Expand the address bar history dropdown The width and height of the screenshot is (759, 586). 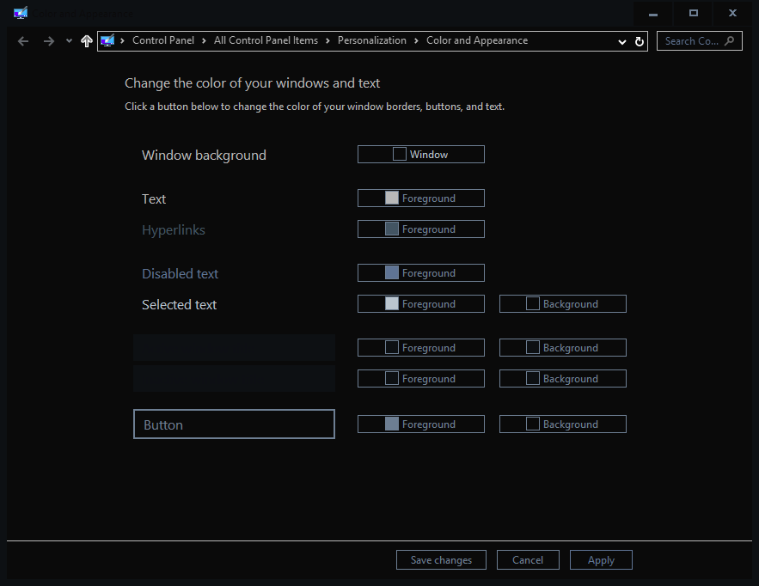pos(622,41)
